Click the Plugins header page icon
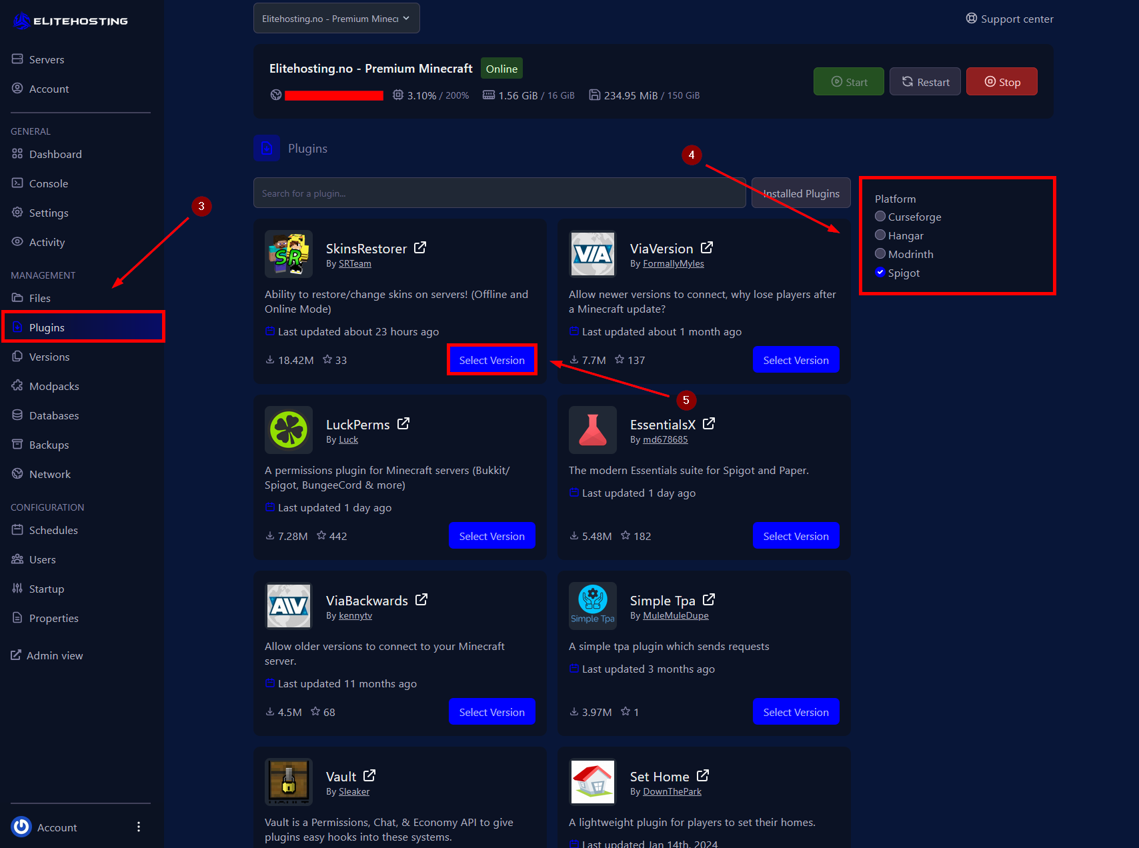This screenshot has height=848, width=1139. (267, 148)
